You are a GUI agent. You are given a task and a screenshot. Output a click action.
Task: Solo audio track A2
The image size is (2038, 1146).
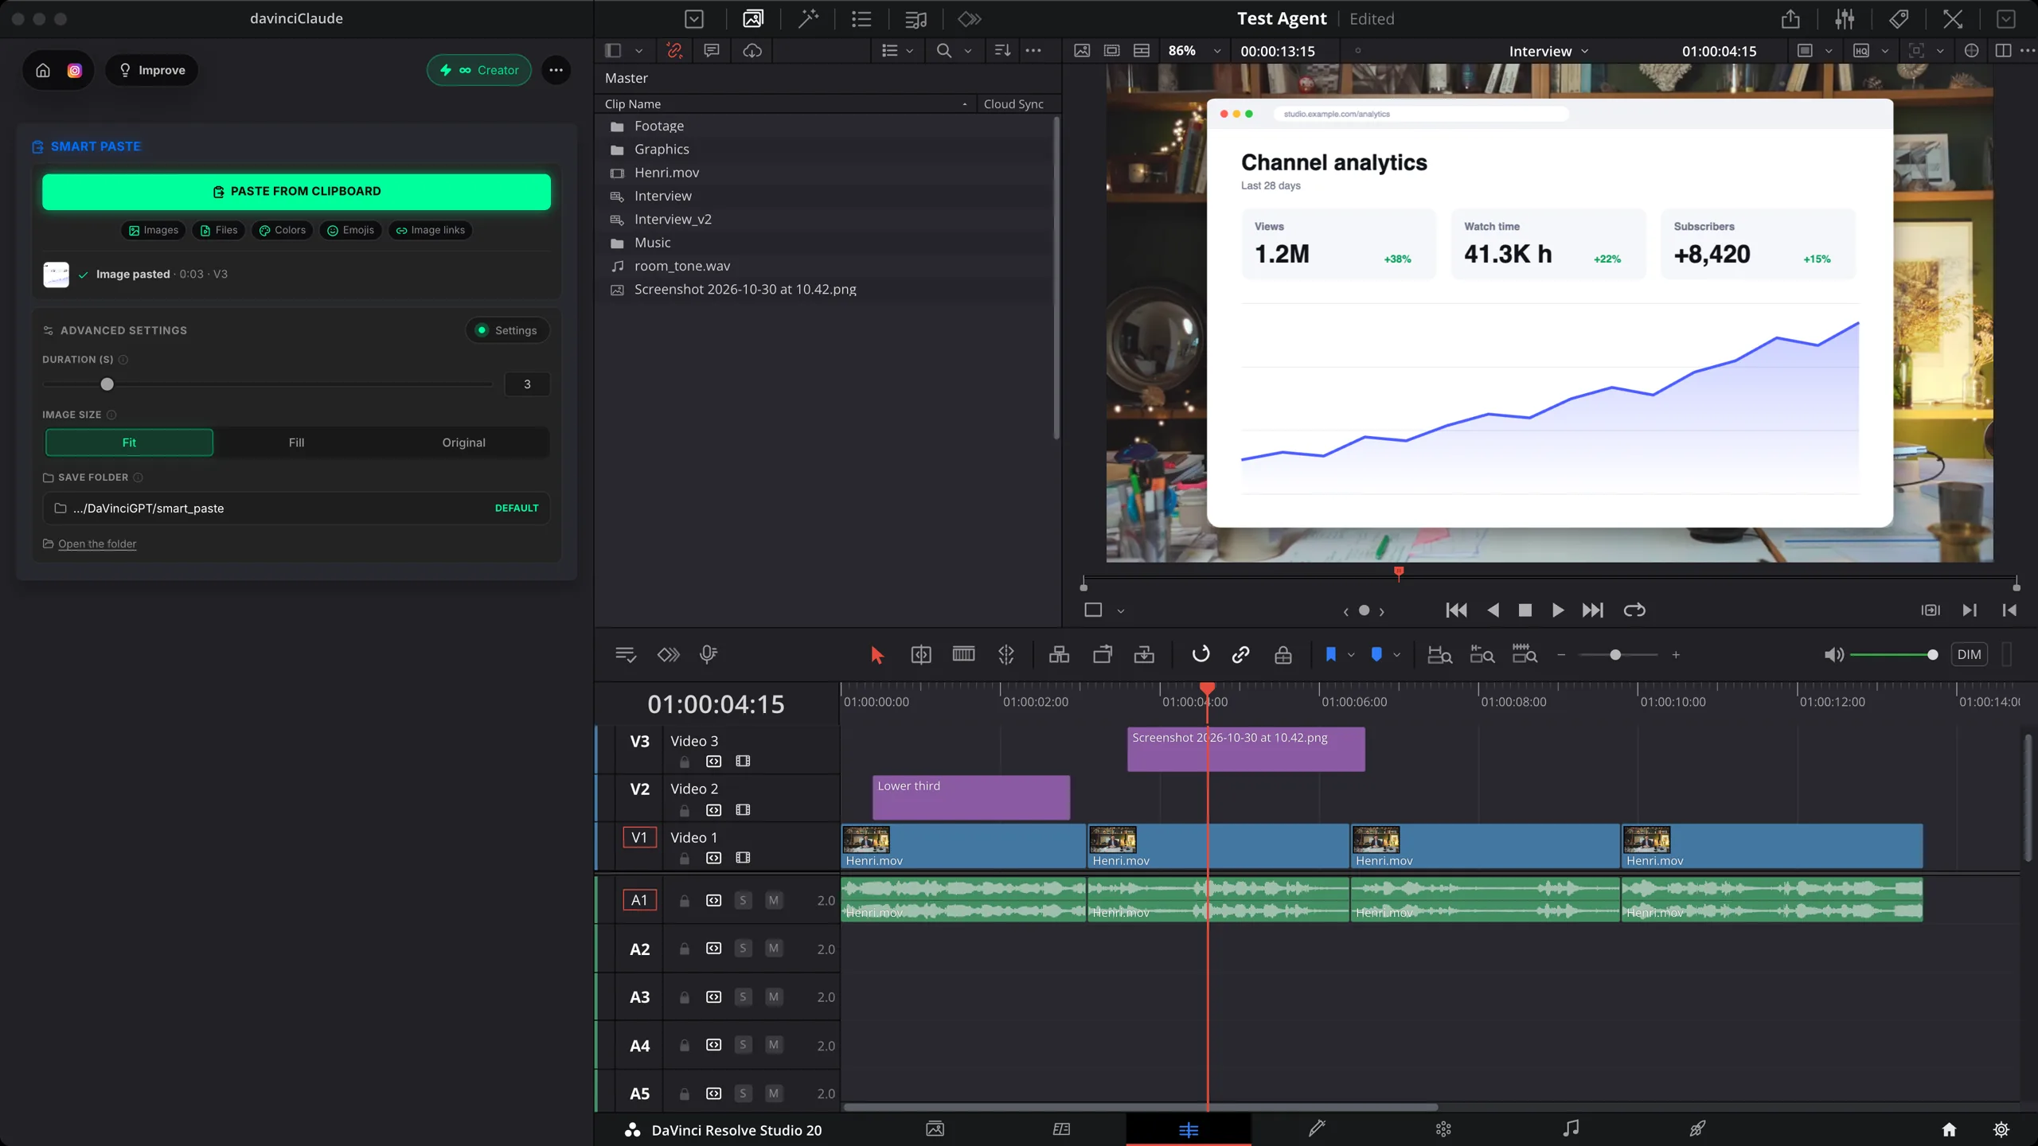point(743,949)
